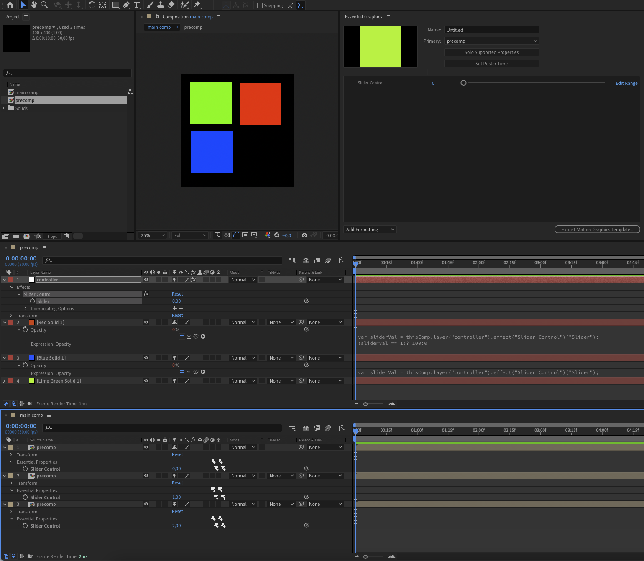Take a snapshot of the composition viewer
644x561 pixels.
tap(304, 235)
